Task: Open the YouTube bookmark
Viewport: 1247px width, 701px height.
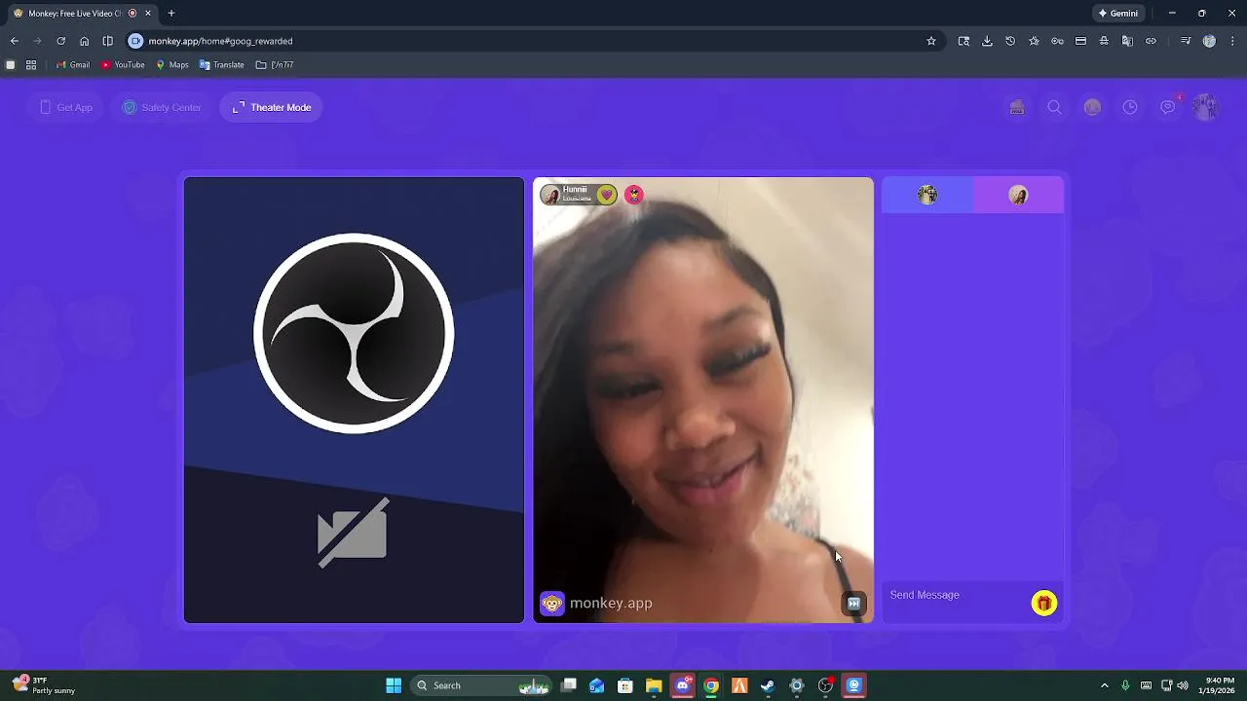Action: coord(123,65)
